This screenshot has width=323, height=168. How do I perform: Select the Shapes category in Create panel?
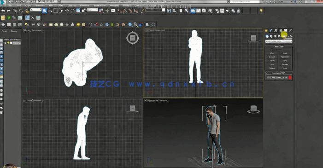point(271,36)
